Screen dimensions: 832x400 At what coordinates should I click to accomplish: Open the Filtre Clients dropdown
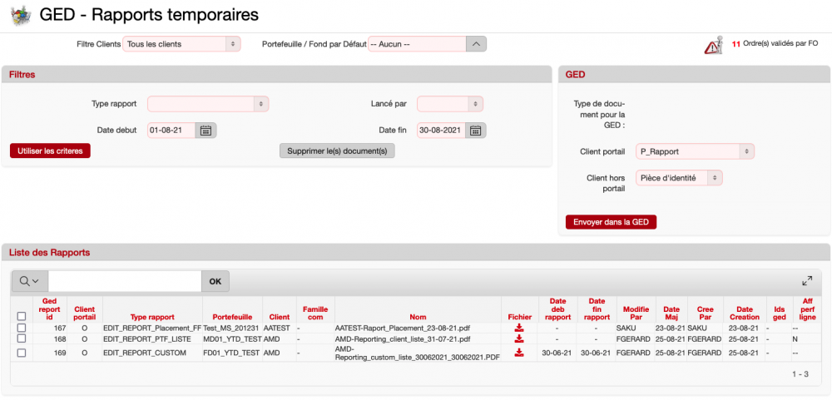(x=181, y=43)
